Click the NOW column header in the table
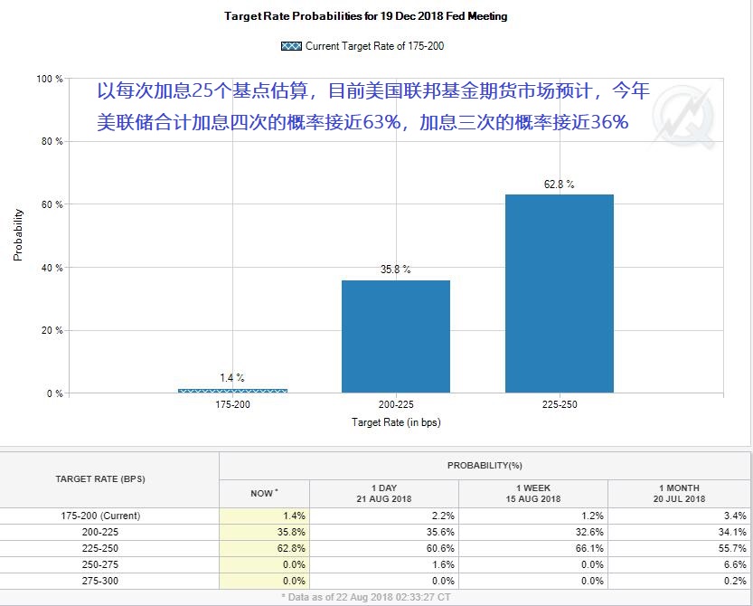The image size is (753, 606). point(264,493)
